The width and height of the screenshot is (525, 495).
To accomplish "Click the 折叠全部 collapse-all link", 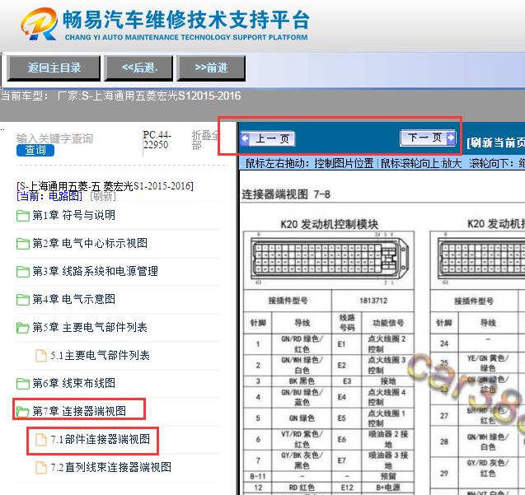I will 205,140.
